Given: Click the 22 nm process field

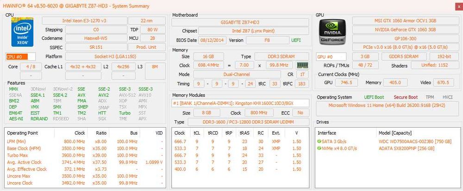Looking at the screenshot, I should (147, 21).
